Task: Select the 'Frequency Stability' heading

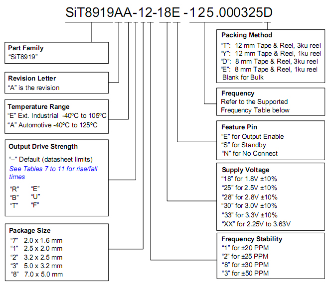Action: (x=252, y=239)
